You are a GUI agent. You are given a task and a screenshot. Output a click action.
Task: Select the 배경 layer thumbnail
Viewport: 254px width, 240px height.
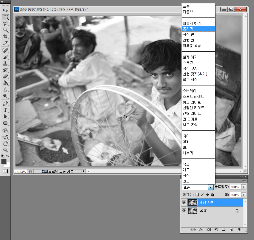click(192, 211)
